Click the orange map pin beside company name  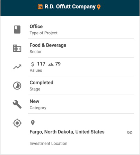[98, 7]
